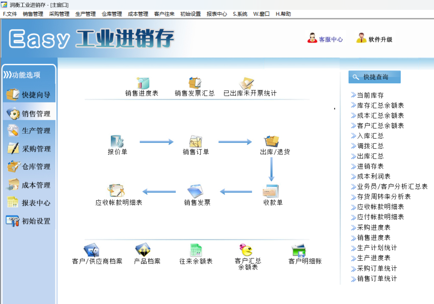Open the 客户往来 menu

click(164, 14)
